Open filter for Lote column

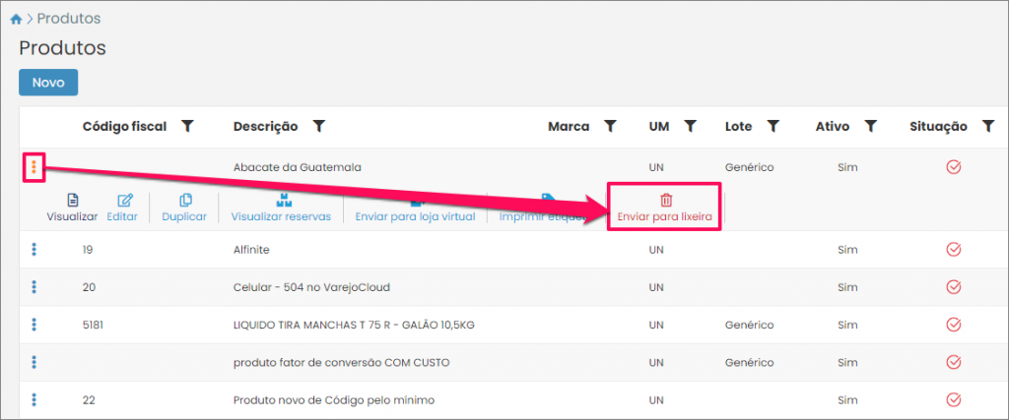(x=774, y=126)
